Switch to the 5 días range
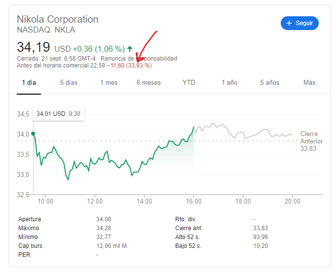Image resolution: width=336 pixels, height=275 pixels. point(69,83)
